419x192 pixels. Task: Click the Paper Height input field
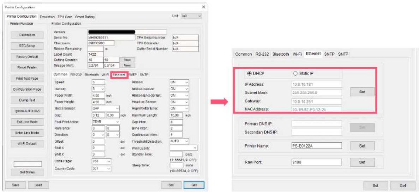coord(98,101)
